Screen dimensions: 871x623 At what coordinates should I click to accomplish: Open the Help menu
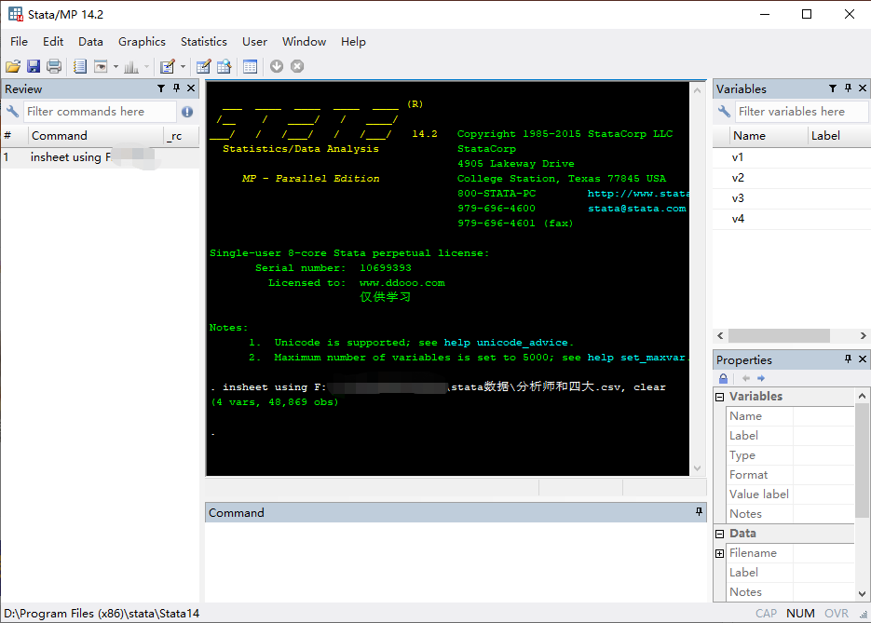click(x=353, y=42)
